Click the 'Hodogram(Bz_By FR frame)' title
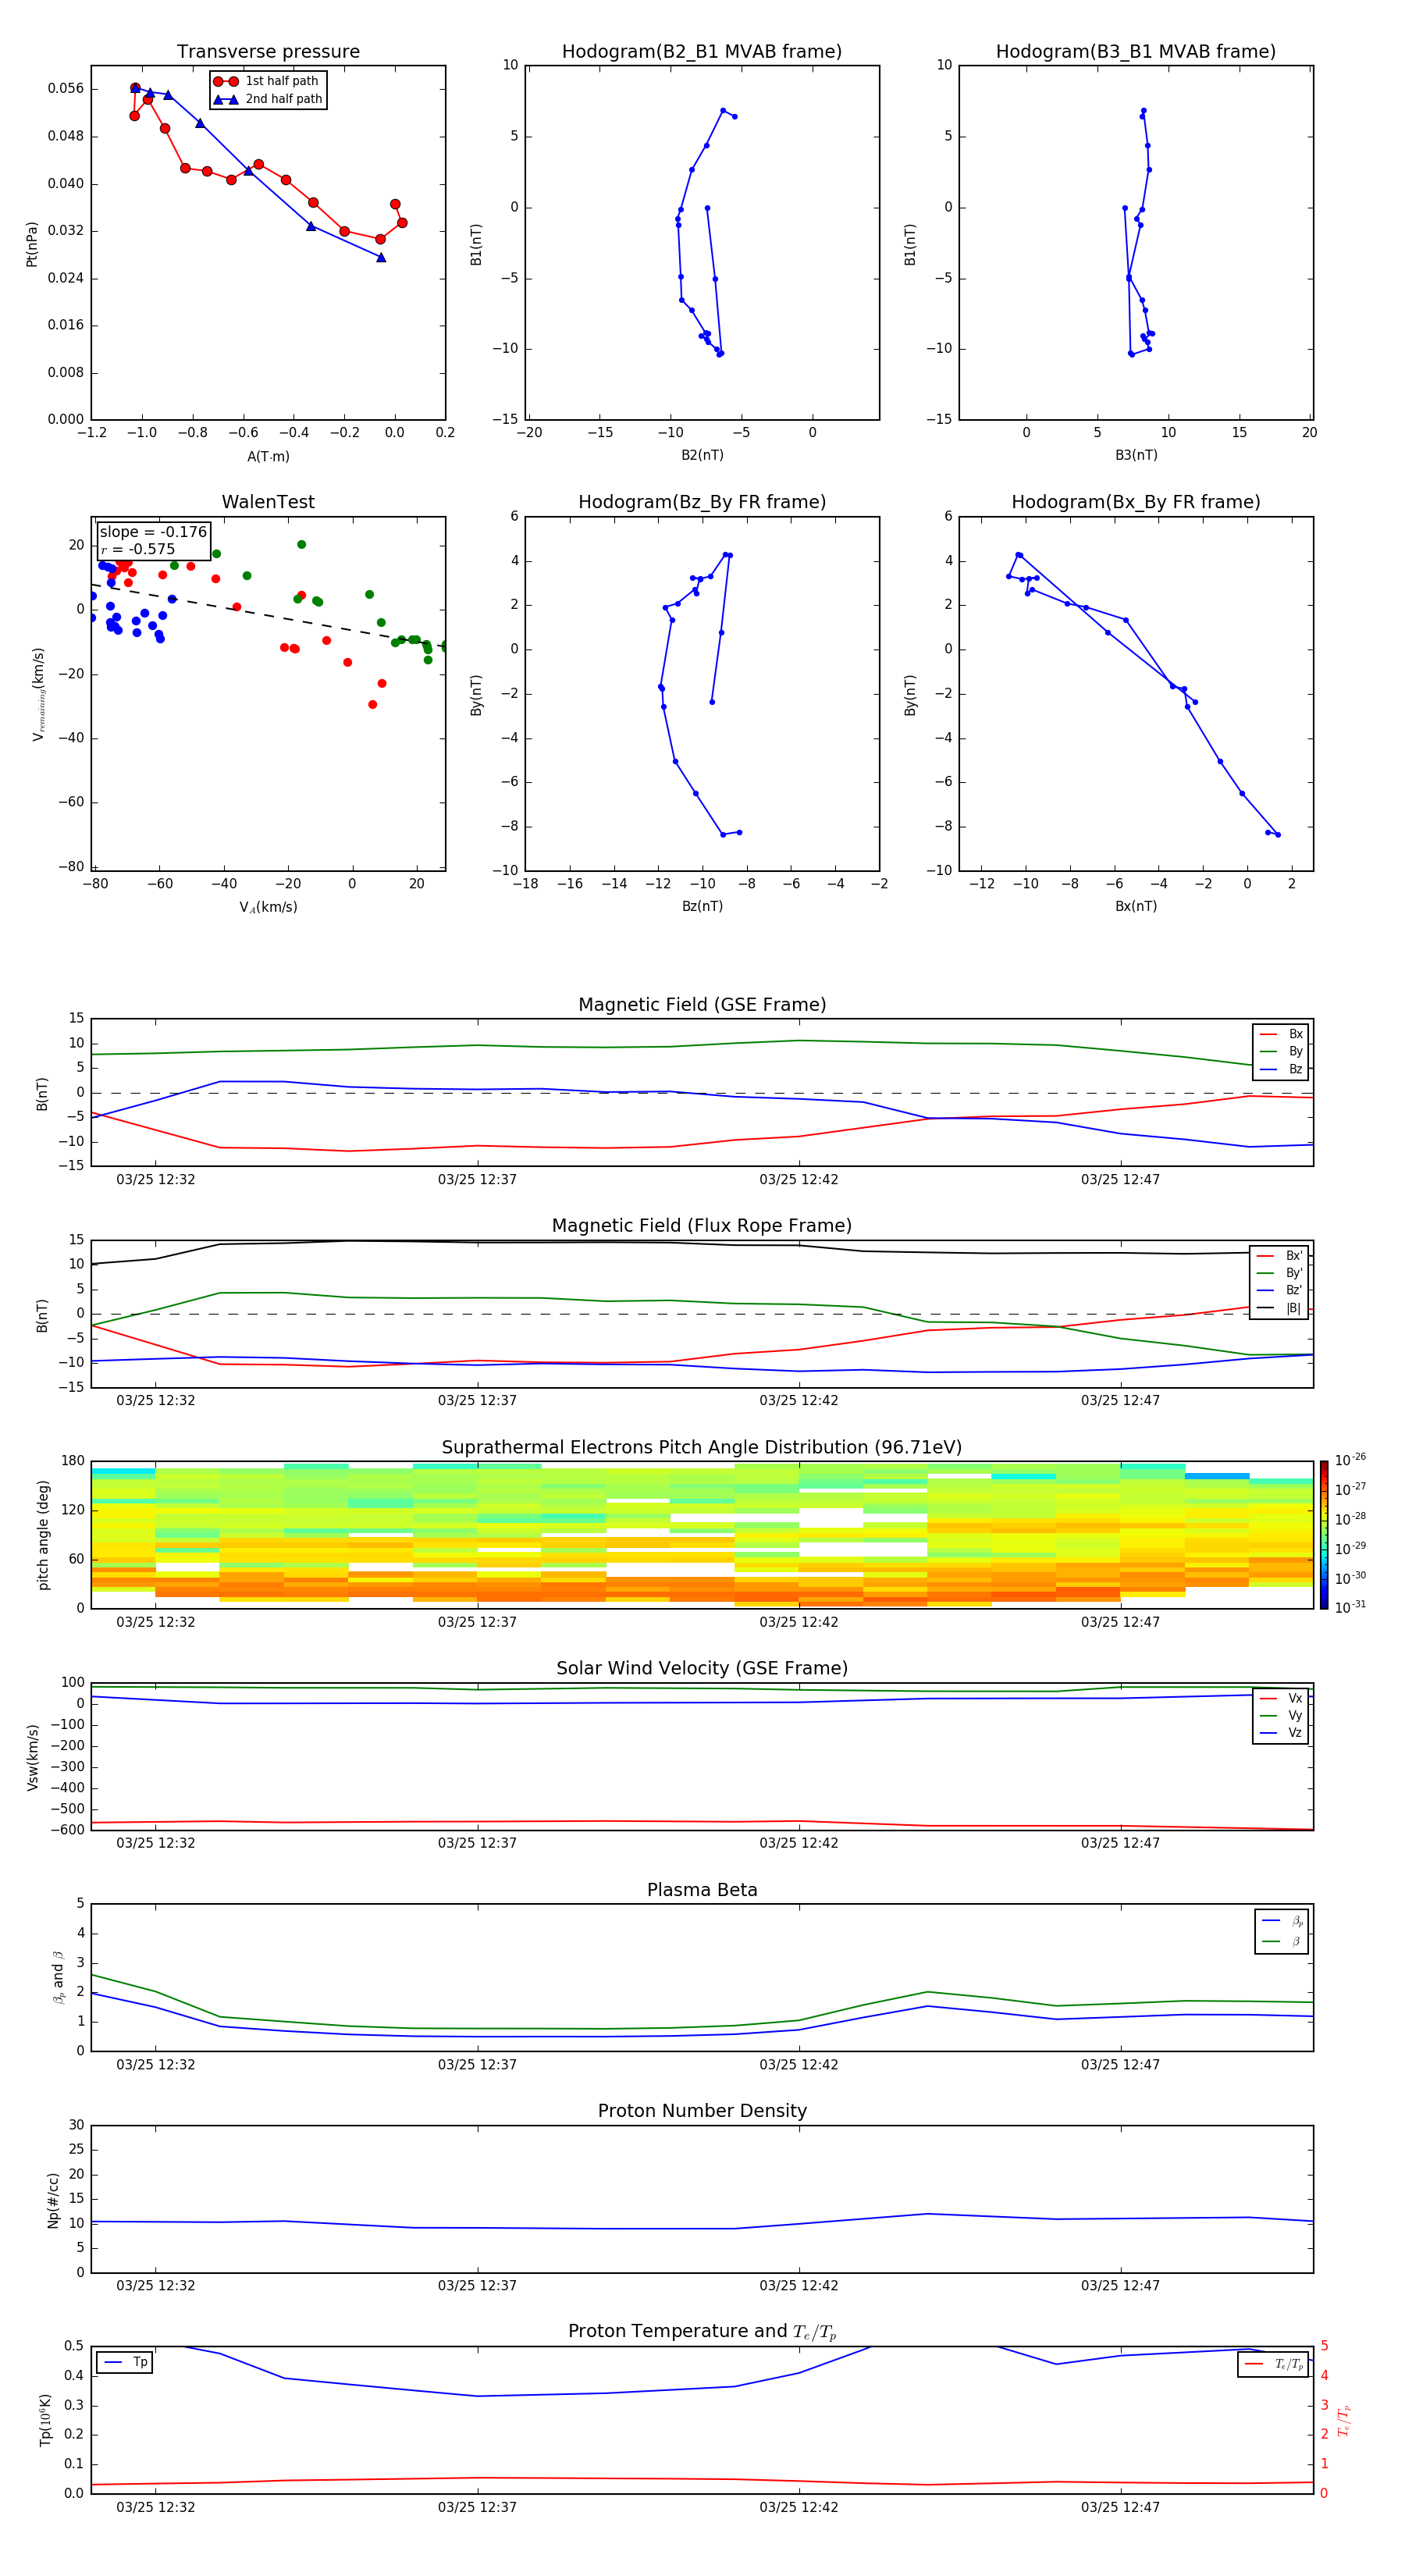The width and height of the screenshot is (1405, 2576). coord(702,502)
